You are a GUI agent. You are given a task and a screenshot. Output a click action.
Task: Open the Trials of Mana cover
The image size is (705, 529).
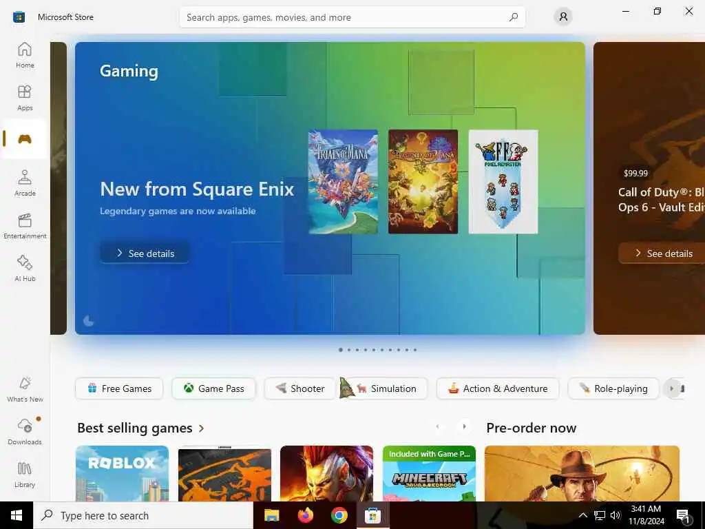[343, 182]
